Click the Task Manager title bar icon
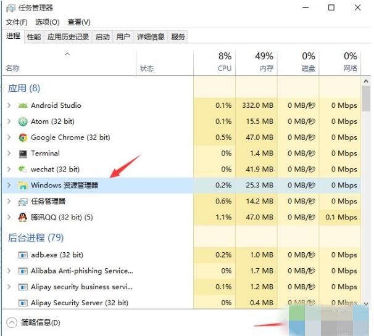The width and height of the screenshot is (374, 336). click(10, 9)
